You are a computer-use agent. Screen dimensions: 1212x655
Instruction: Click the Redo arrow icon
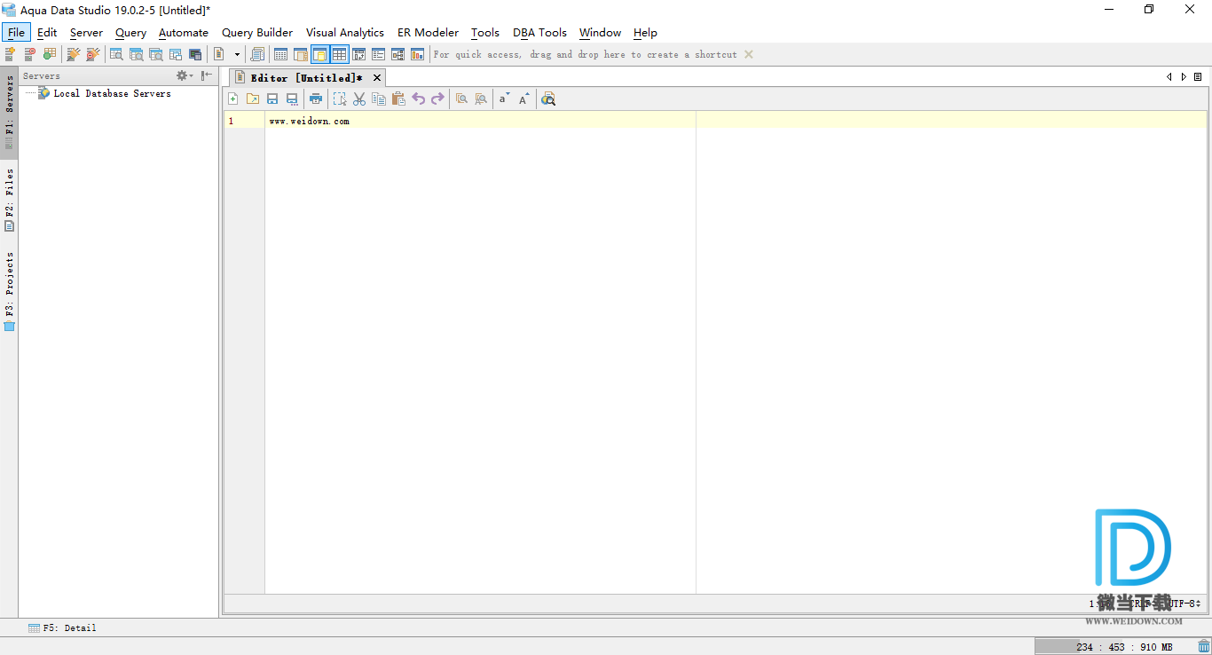(x=437, y=99)
